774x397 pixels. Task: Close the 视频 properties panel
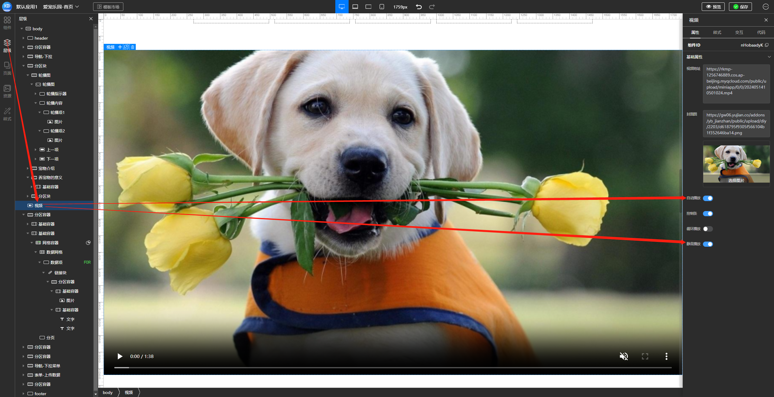pyautogui.click(x=766, y=20)
